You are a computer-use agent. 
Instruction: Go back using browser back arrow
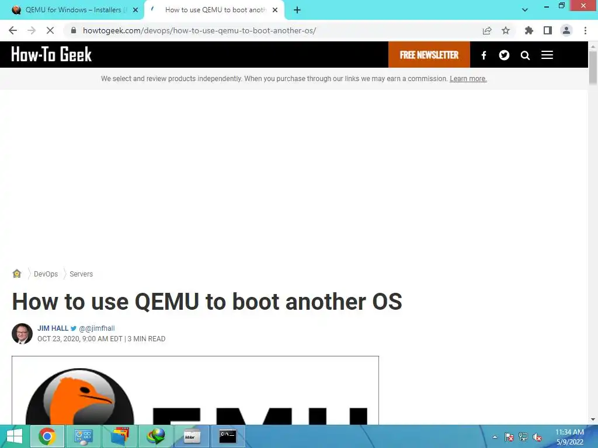click(13, 30)
